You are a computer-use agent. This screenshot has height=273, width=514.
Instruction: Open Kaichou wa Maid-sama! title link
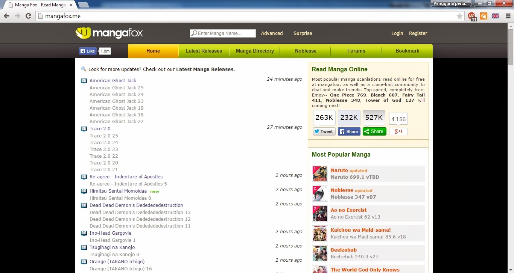point(361,230)
